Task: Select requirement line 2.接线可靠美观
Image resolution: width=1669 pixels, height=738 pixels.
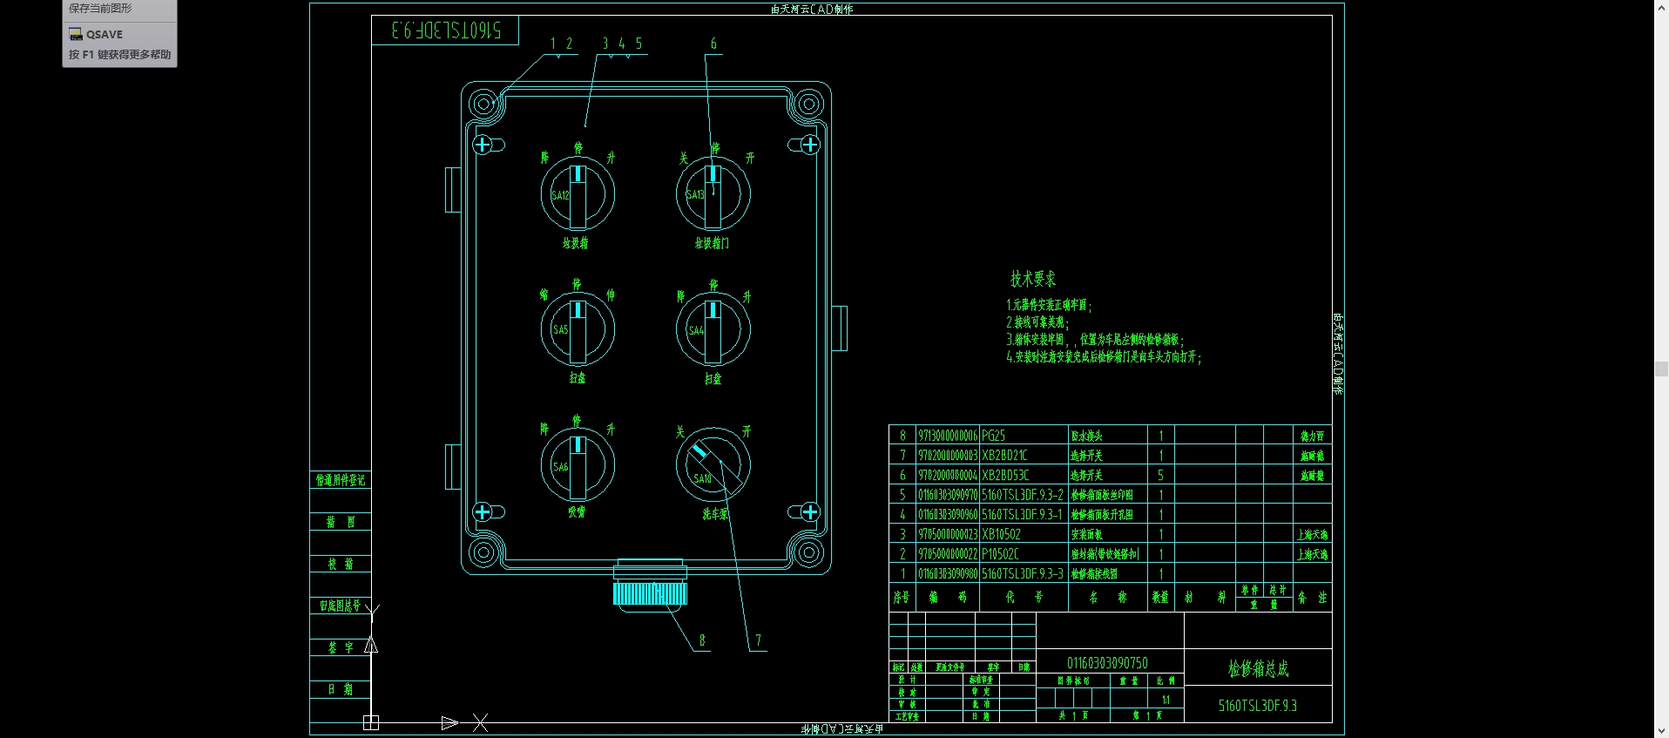Action: [x=1037, y=322]
